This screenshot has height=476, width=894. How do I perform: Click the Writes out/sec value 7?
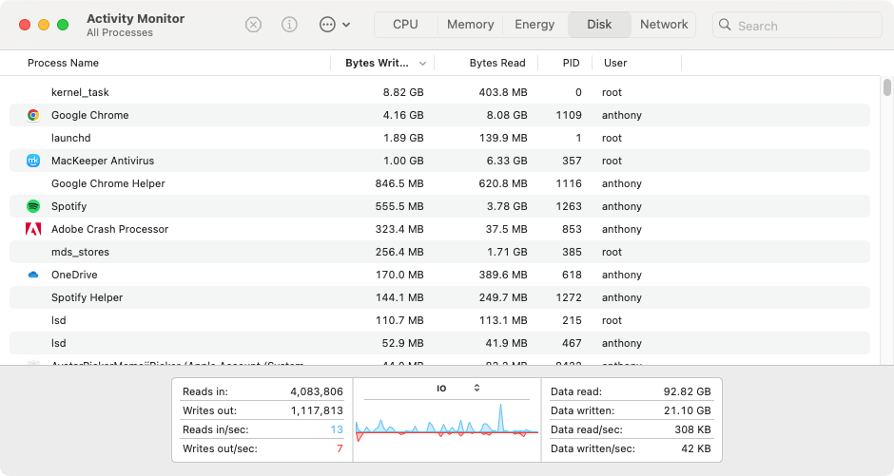coord(340,448)
